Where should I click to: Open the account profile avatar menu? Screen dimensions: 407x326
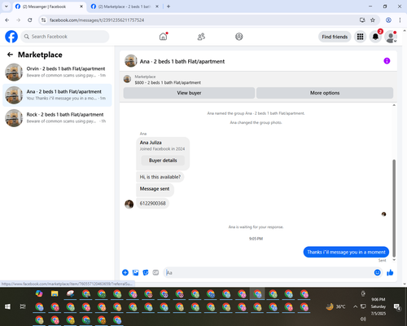[391, 37]
